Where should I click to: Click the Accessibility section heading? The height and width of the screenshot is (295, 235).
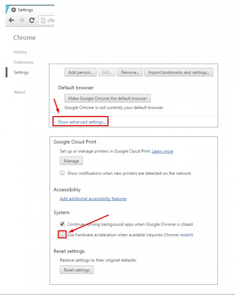67,190
